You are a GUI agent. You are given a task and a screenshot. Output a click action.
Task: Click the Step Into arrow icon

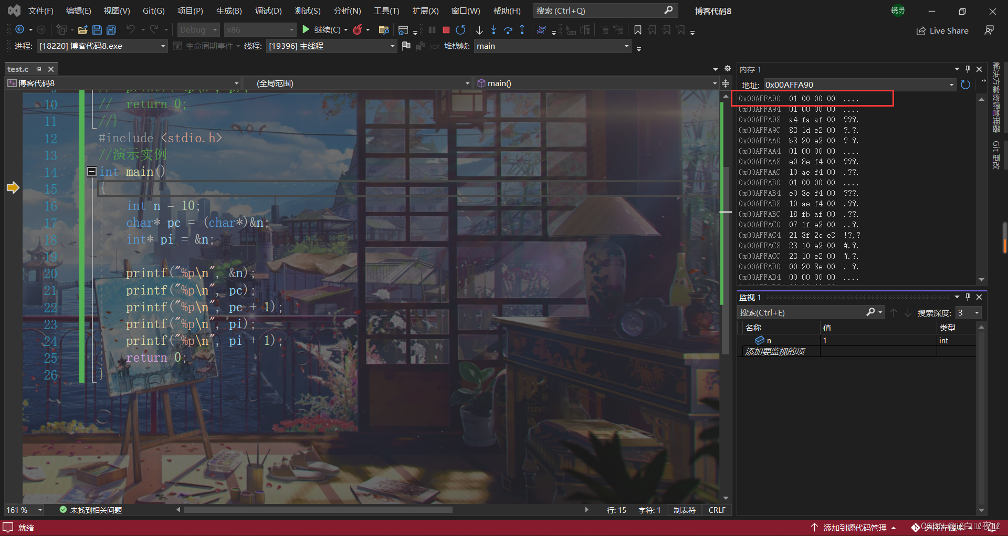(x=493, y=30)
